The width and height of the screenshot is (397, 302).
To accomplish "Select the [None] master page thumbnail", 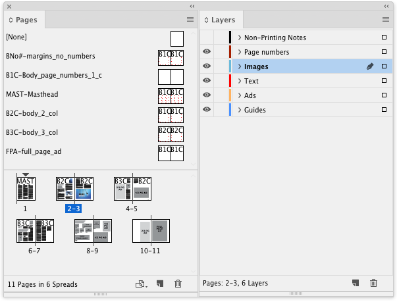I will click(177, 39).
